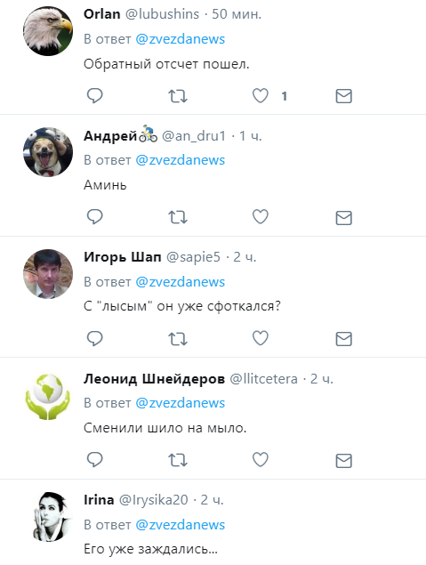Share Андрей's tweet via message icon

343,218
